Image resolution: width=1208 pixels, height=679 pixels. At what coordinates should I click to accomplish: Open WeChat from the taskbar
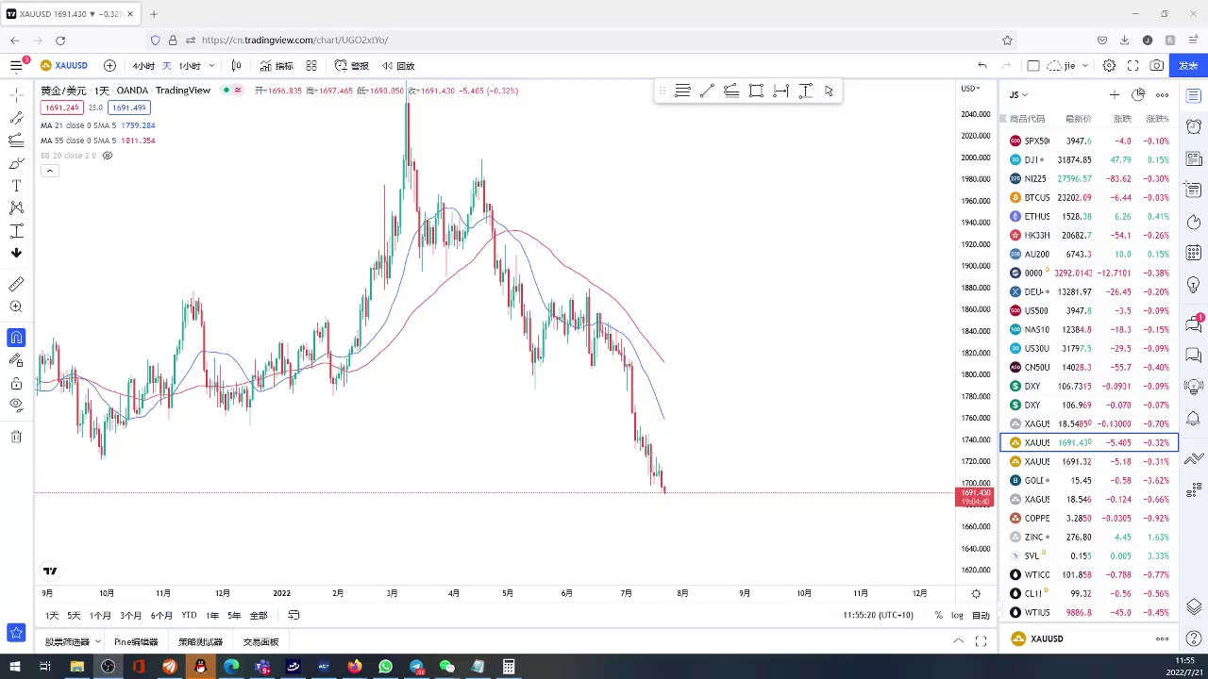(446, 667)
